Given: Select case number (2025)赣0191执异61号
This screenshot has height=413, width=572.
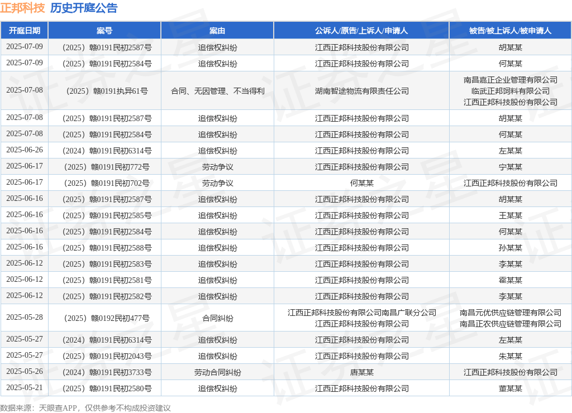Looking at the screenshot, I should pyautogui.click(x=107, y=91).
